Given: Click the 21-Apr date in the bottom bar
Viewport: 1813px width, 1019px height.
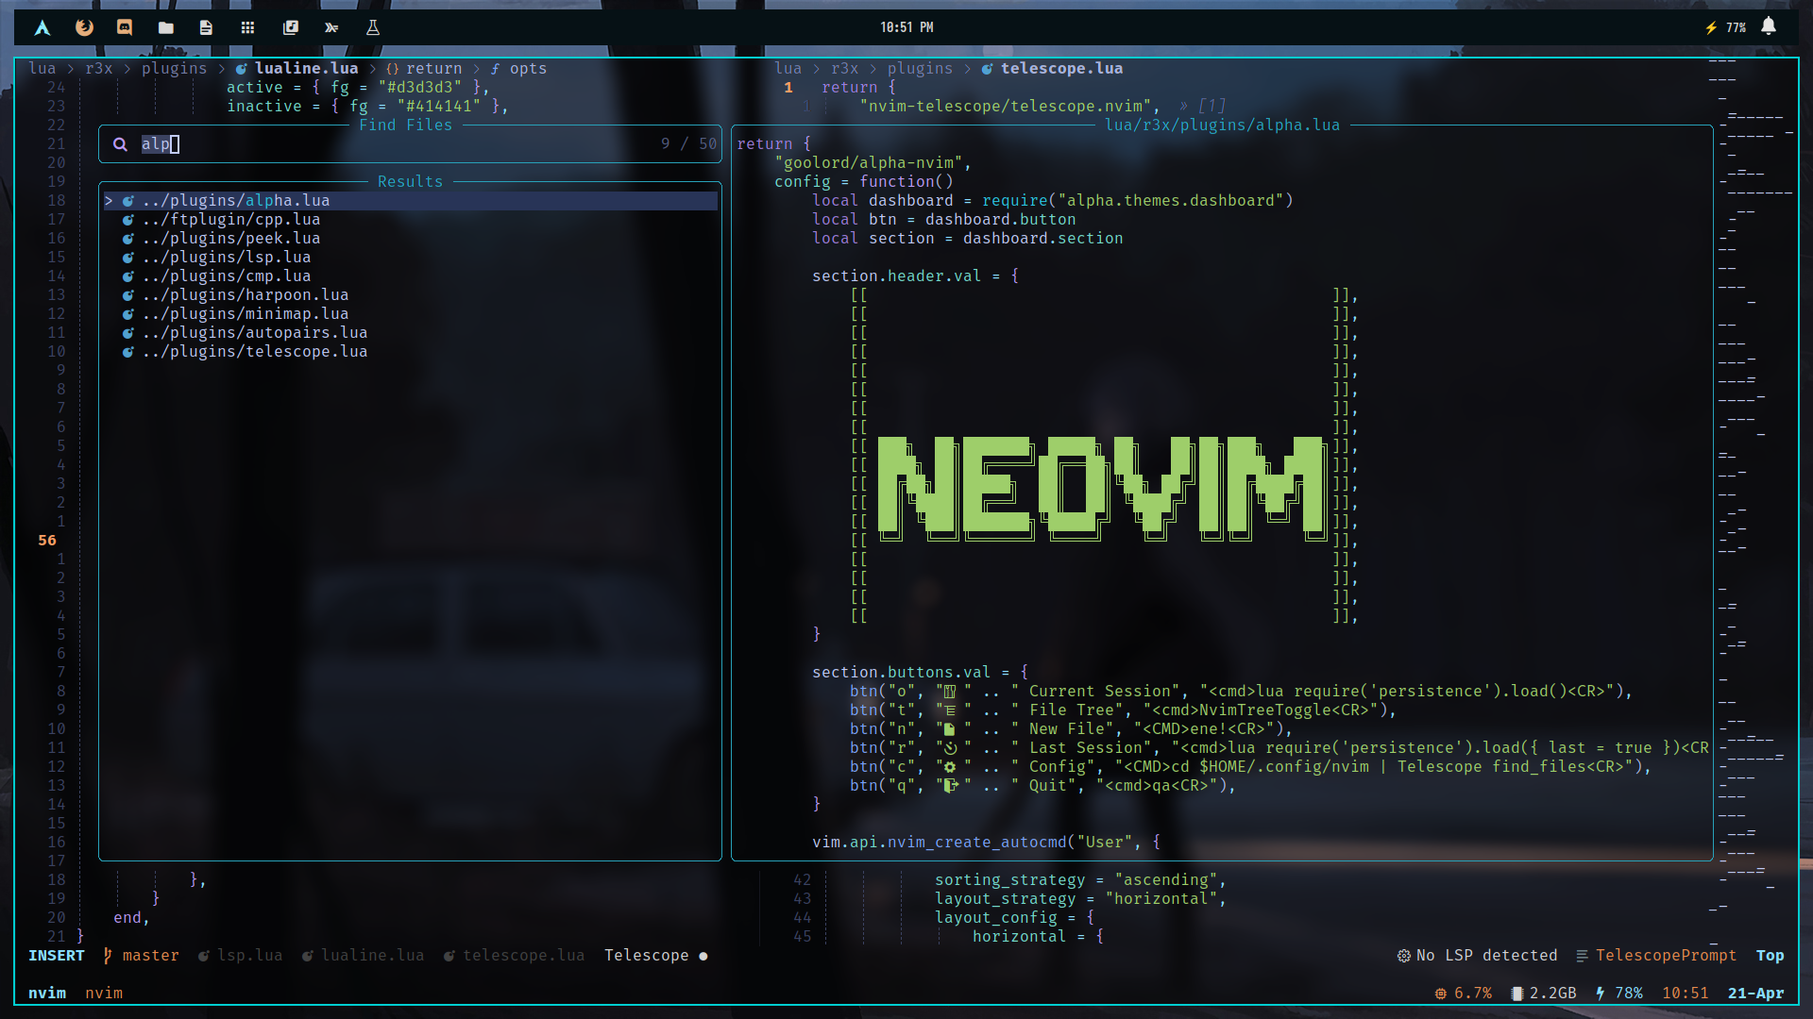Looking at the screenshot, I should pyautogui.click(x=1758, y=993).
